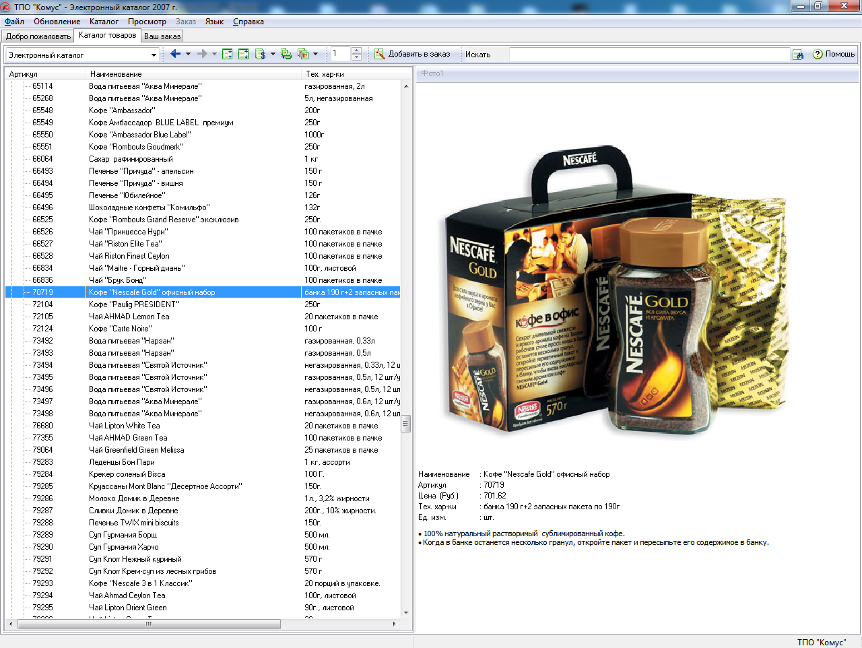This screenshot has height=648, width=862.
Task: Click the horizontal scrollbar right arrow
Action: tap(395, 624)
